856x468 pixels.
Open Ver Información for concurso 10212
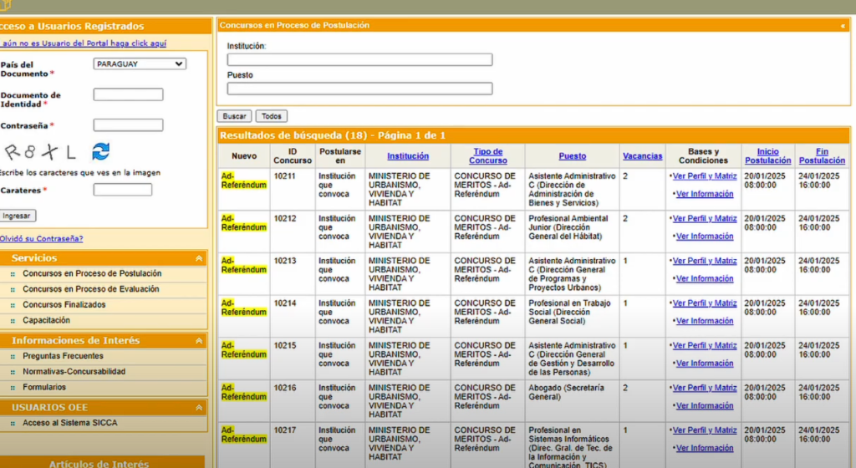(705, 237)
